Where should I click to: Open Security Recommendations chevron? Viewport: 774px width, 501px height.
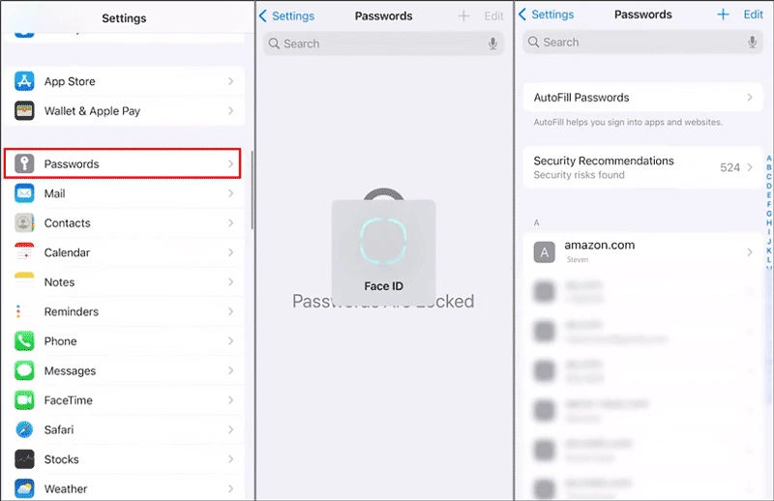click(x=750, y=167)
